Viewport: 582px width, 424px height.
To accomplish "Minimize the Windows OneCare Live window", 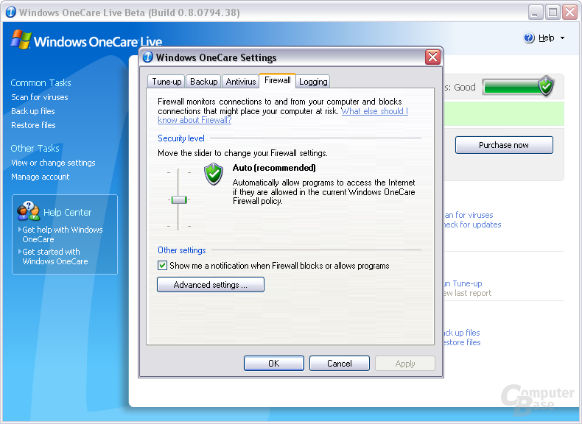I will pyautogui.click(x=536, y=13).
